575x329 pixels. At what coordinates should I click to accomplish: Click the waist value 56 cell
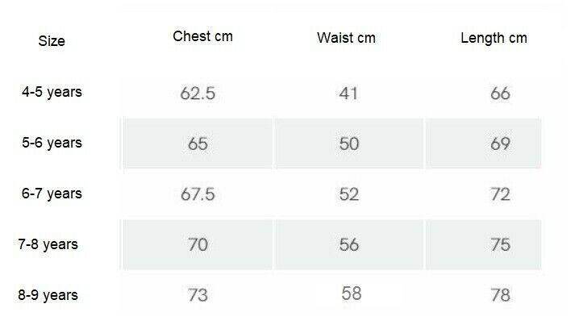point(348,245)
